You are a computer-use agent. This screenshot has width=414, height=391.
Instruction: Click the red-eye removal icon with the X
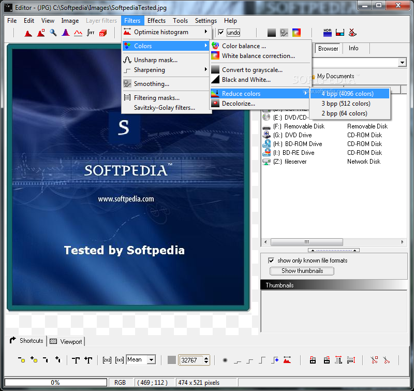(x=352, y=33)
